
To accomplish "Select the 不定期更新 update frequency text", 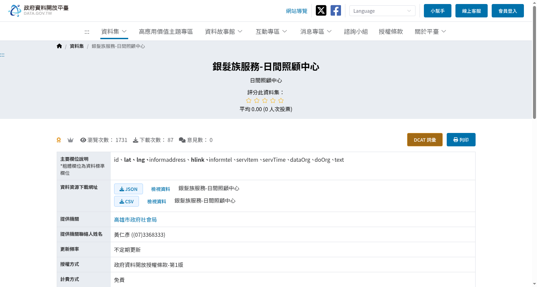I will 127,250.
